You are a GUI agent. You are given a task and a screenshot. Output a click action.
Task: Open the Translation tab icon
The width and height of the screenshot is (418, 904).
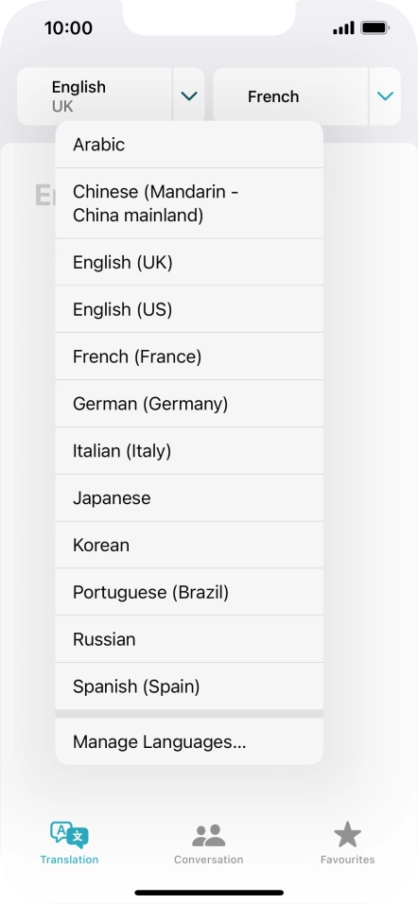(69, 835)
